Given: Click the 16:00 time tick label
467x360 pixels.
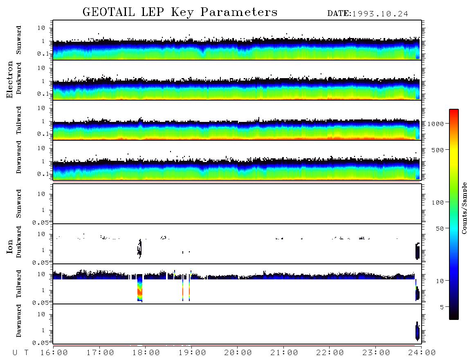Looking at the screenshot, I should point(54,353).
